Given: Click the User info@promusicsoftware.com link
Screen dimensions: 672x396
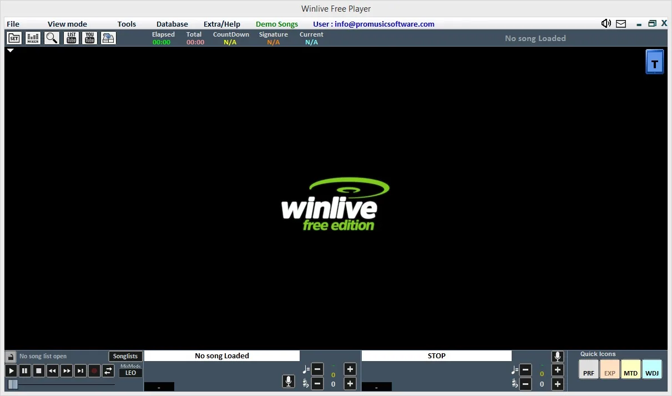Looking at the screenshot, I should coord(373,24).
